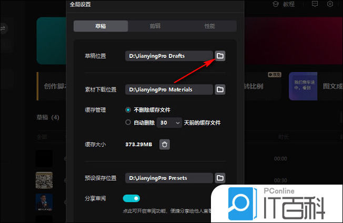Switch to the 剪辑 tab
The width and height of the screenshot is (343, 223).
[155, 26]
